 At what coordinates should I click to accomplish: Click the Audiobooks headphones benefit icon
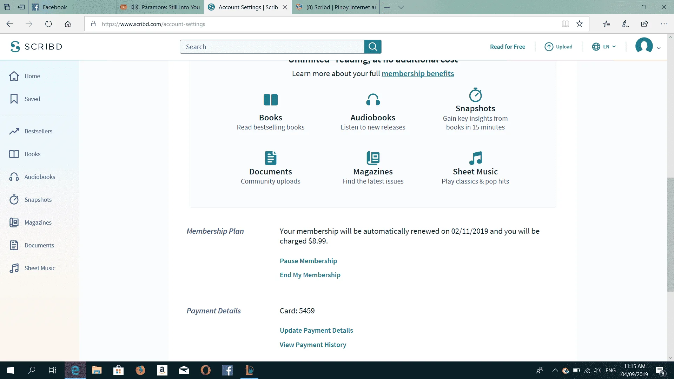click(x=373, y=100)
